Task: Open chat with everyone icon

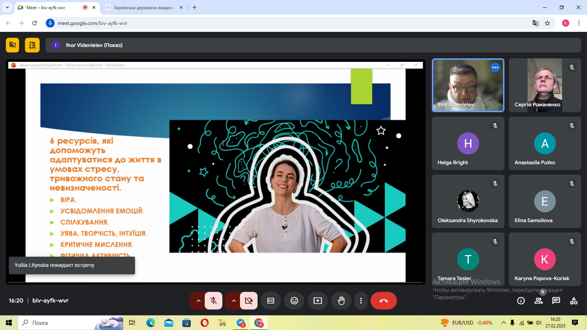Action: click(556, 301)
